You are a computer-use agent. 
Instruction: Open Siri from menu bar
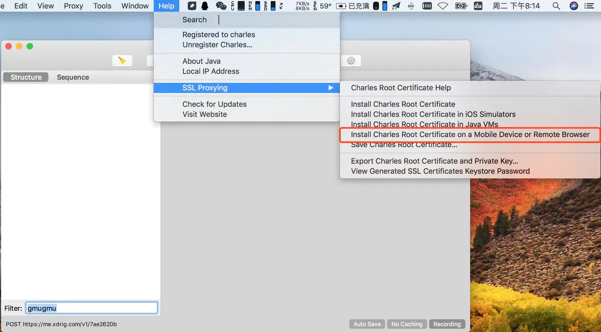[x=574, y=6]
